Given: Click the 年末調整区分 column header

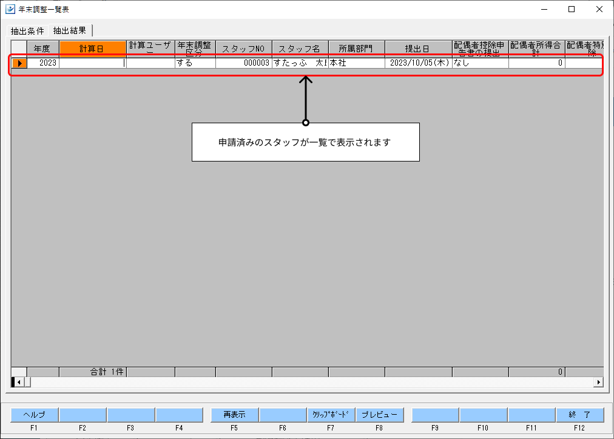Looking at the screenshot, I should point(195,49).
